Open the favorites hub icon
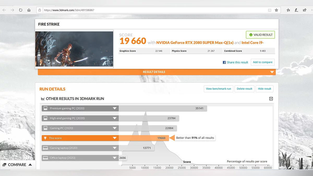 288,10
